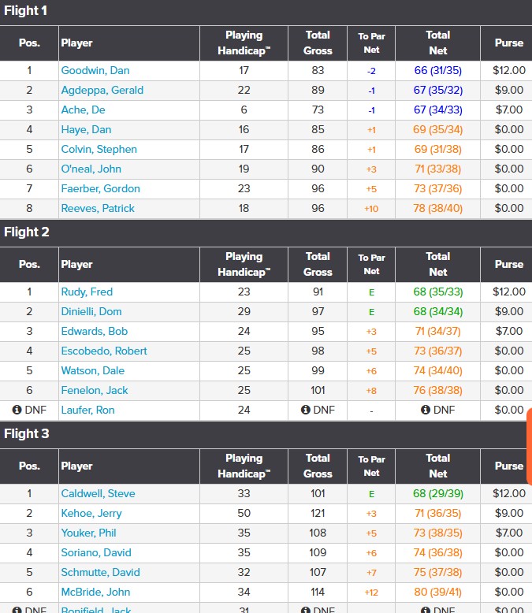Click the Flight 1 section header
The height and width of the screenshot is (613, 532).
point(27,11)
